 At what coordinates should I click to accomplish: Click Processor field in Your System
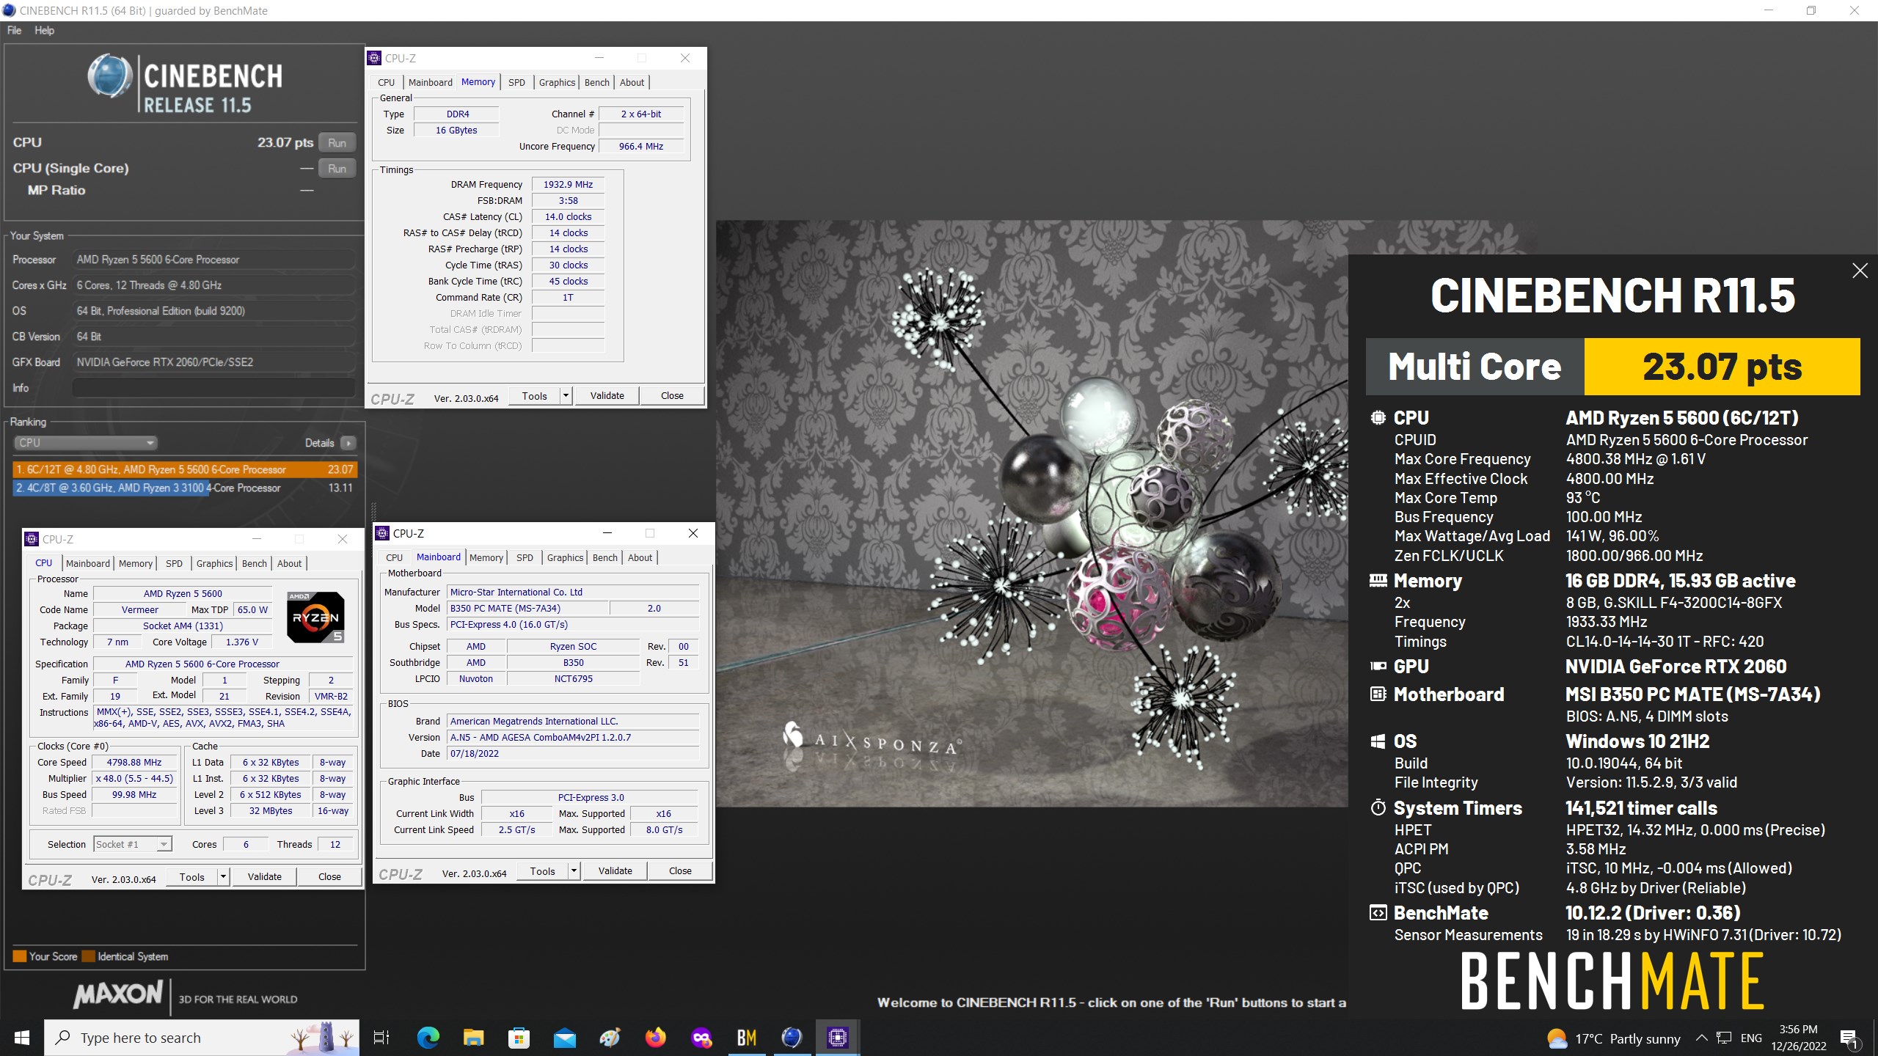(214, 260)
